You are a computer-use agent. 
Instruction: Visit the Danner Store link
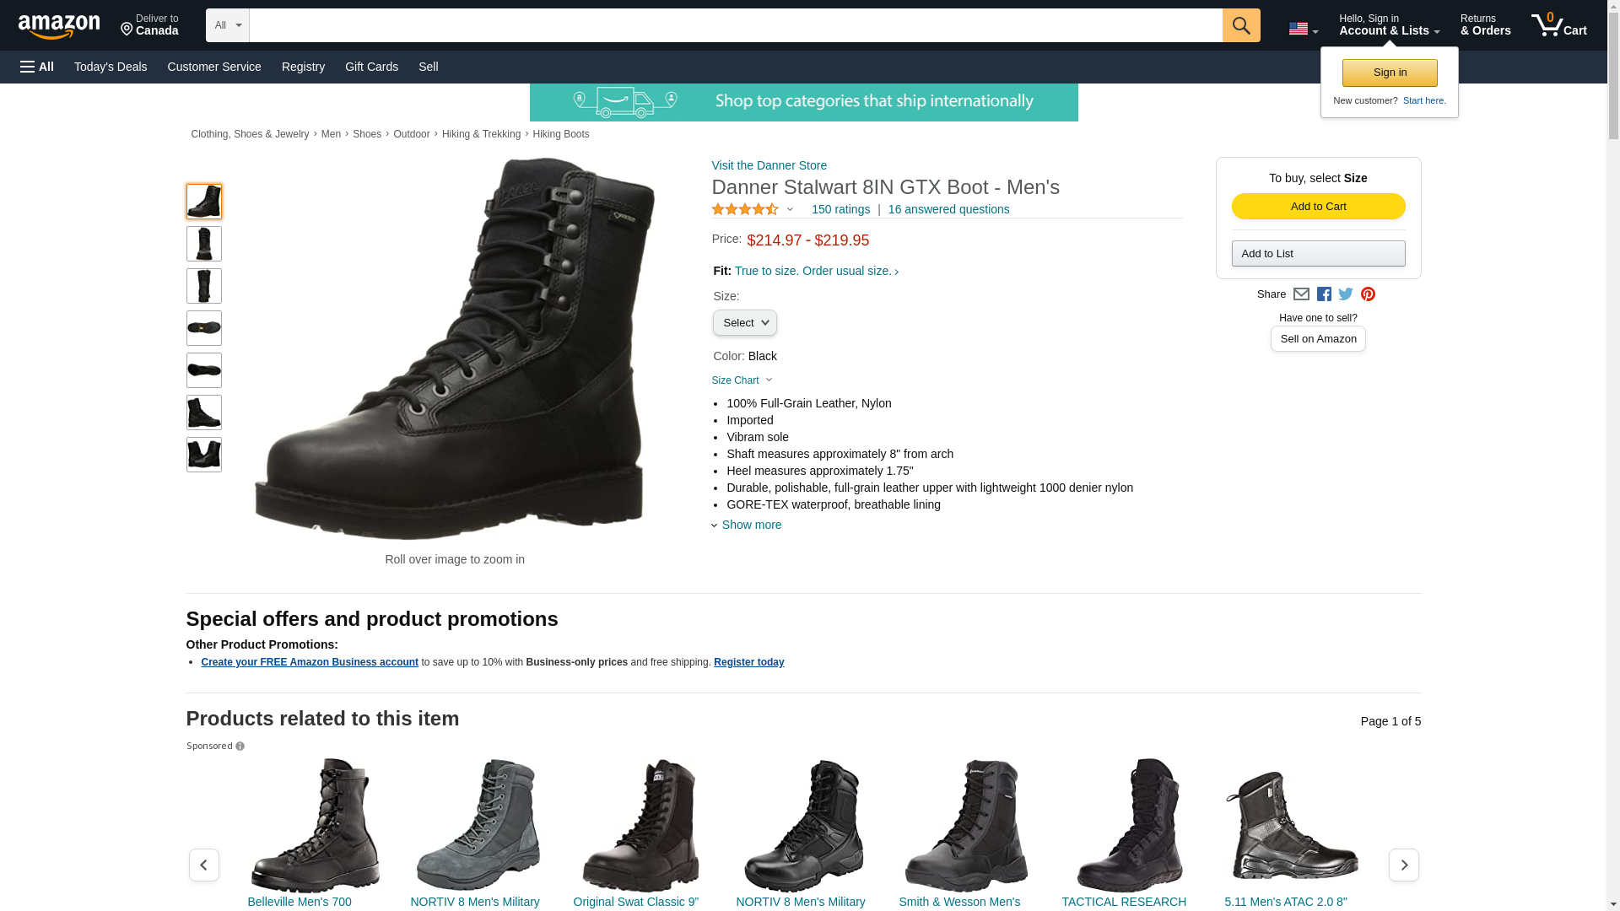[769, 165]
